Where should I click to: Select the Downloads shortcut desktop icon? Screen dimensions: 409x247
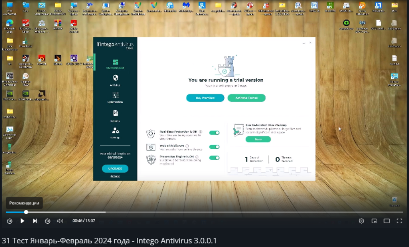26,43
